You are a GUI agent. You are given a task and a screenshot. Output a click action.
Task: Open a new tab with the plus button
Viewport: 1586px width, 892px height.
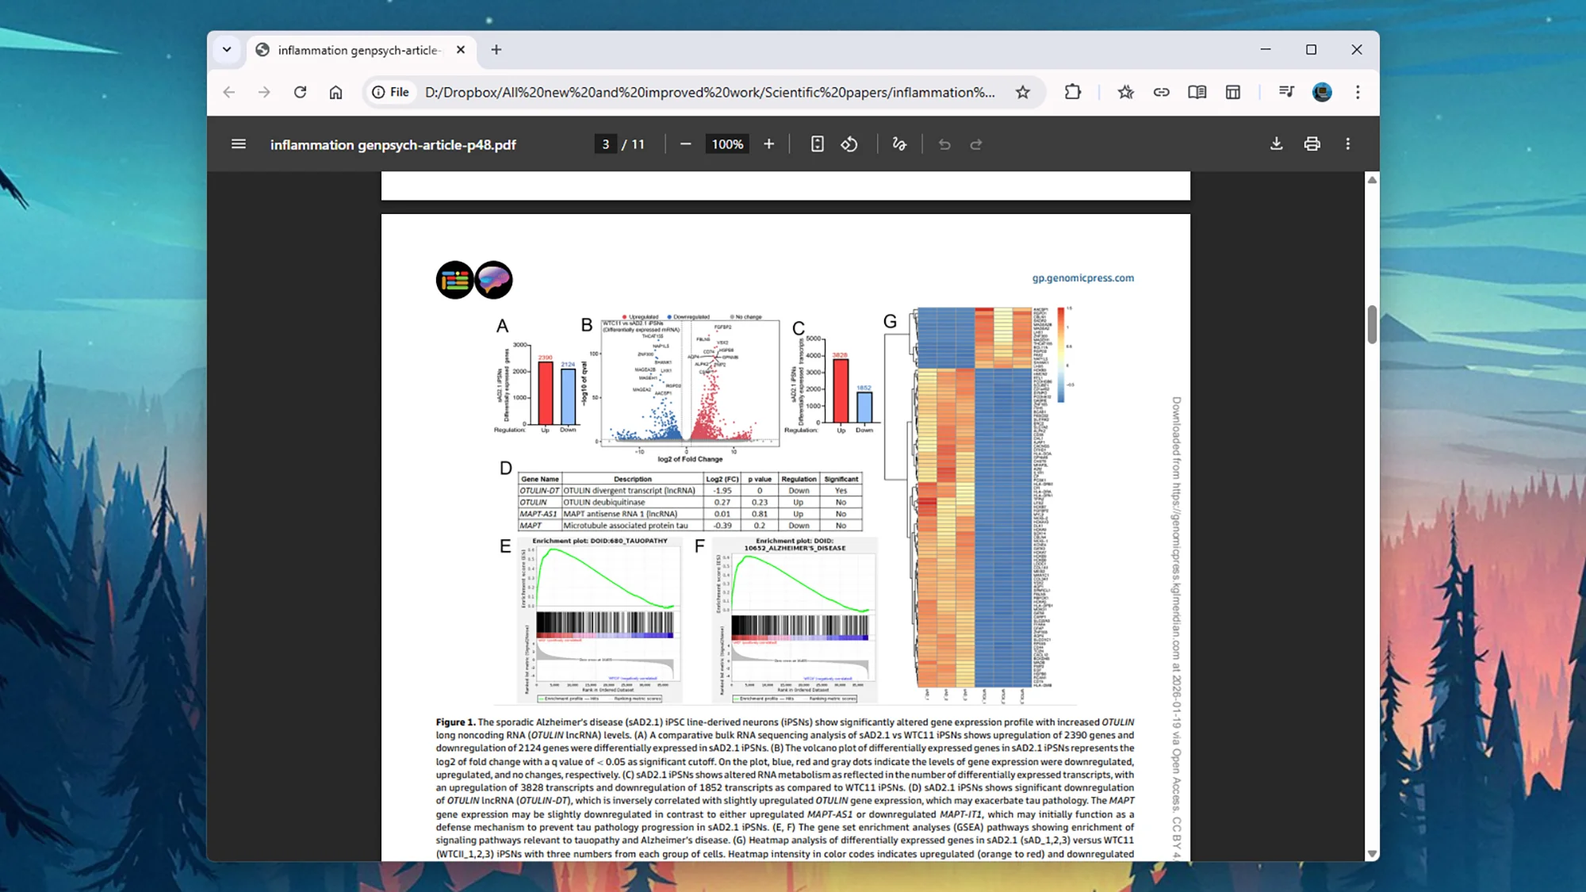[x=496, y=49]
